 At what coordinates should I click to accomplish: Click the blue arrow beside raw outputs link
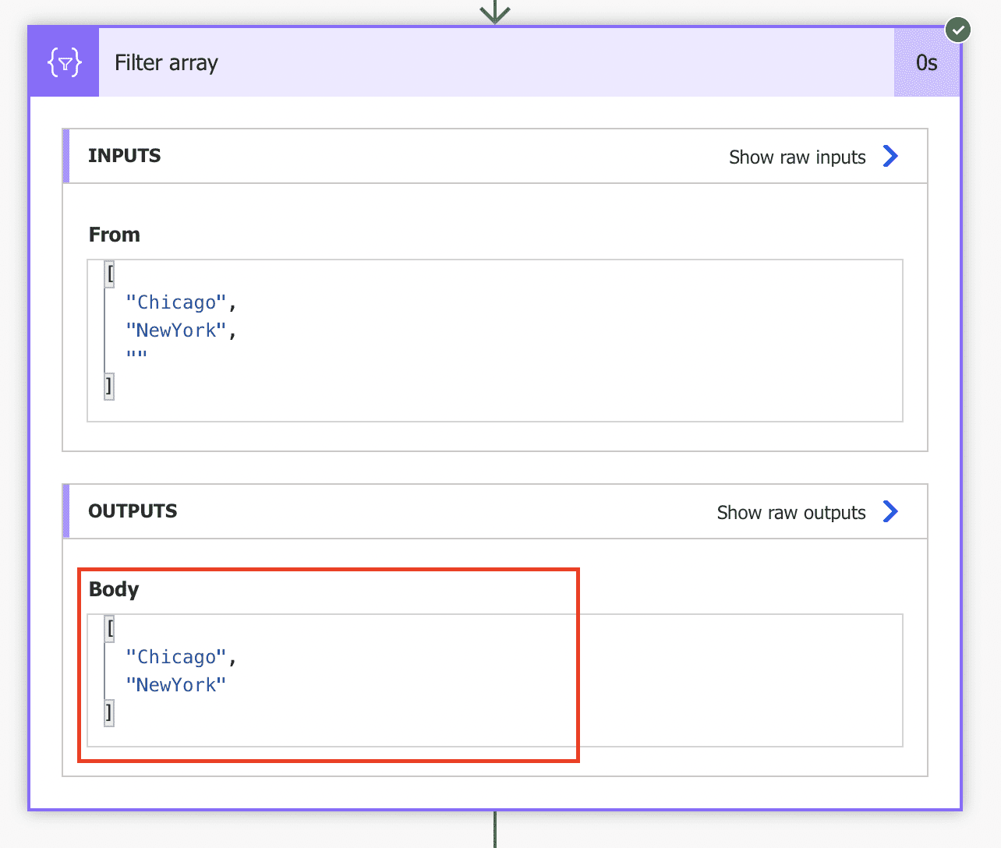coord(890,511)
